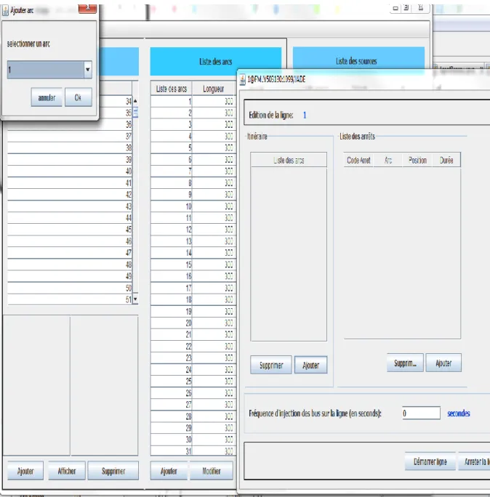
Task: Click Ajouter in the bottom-left panel
Action: click(25, 471)
